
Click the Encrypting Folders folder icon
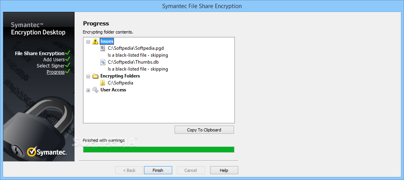(95, 76)
